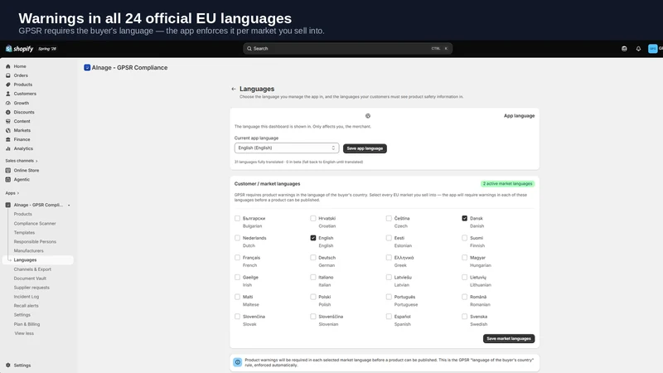This screenshot has height=373, width=663.
Task: Open Compliance Scanner in app menu
Action: click(x=35, y=223)
